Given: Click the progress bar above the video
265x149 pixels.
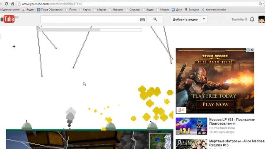Looking at the screenshot, I should [x=89, y=30].
